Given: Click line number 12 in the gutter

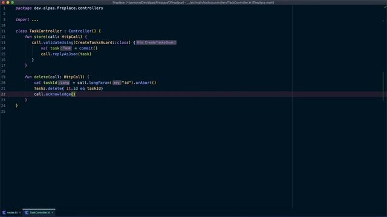Looking at the screenshot, I should [x=3, y=37].
